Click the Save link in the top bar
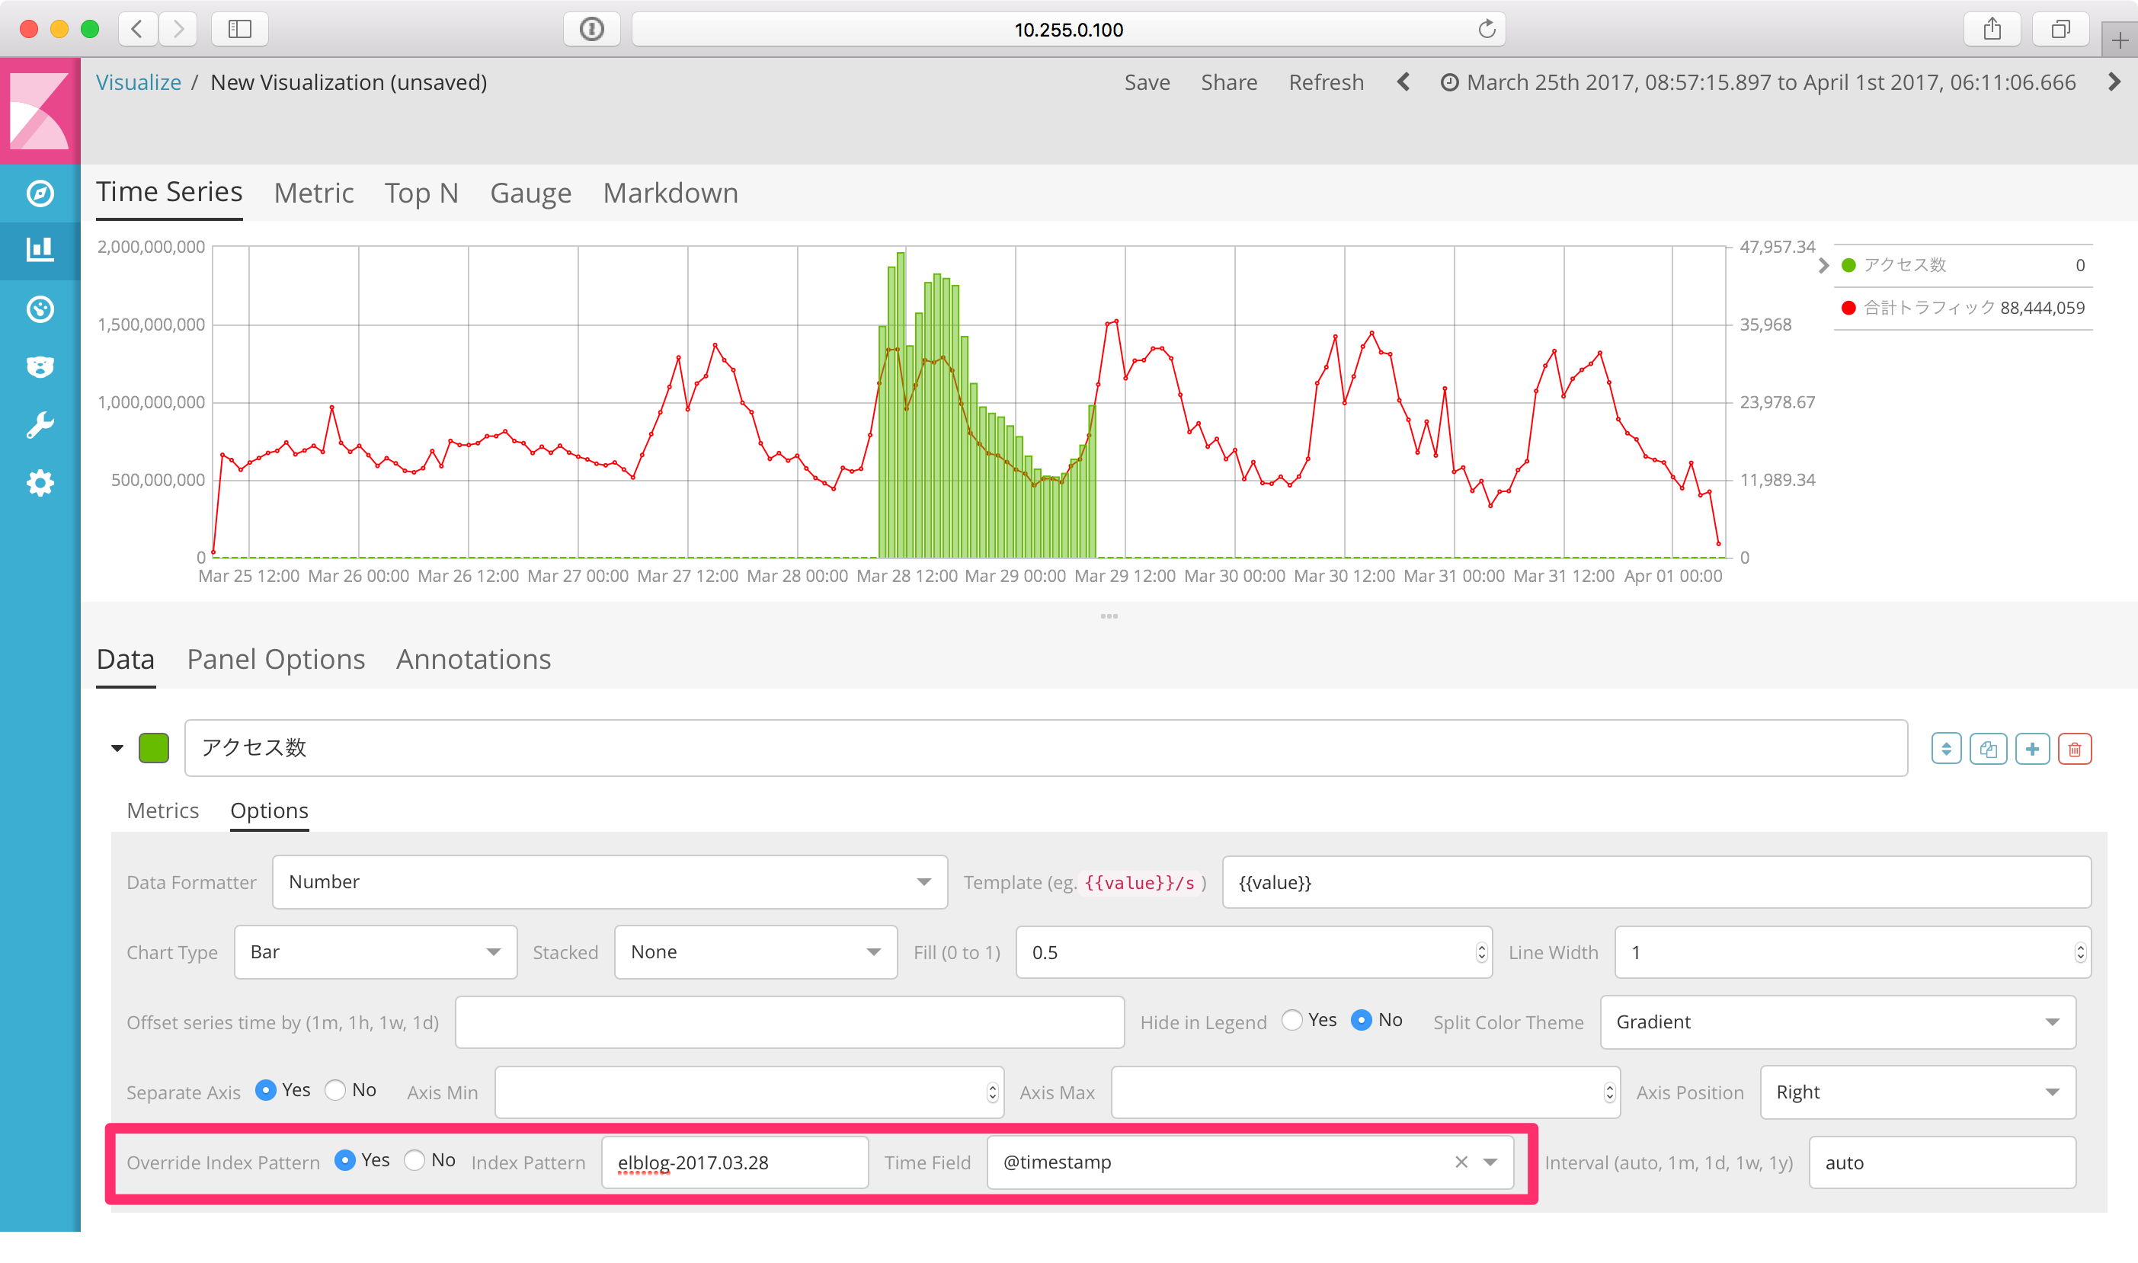The width and height of the screenshot is (2138, 1263). (x=1147, y=82)
